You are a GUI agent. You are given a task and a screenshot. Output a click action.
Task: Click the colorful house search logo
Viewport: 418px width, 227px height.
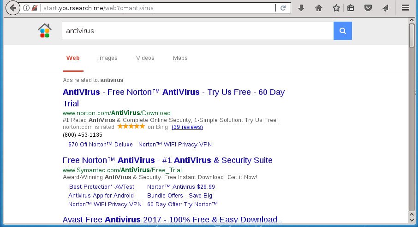pos(45,30)
